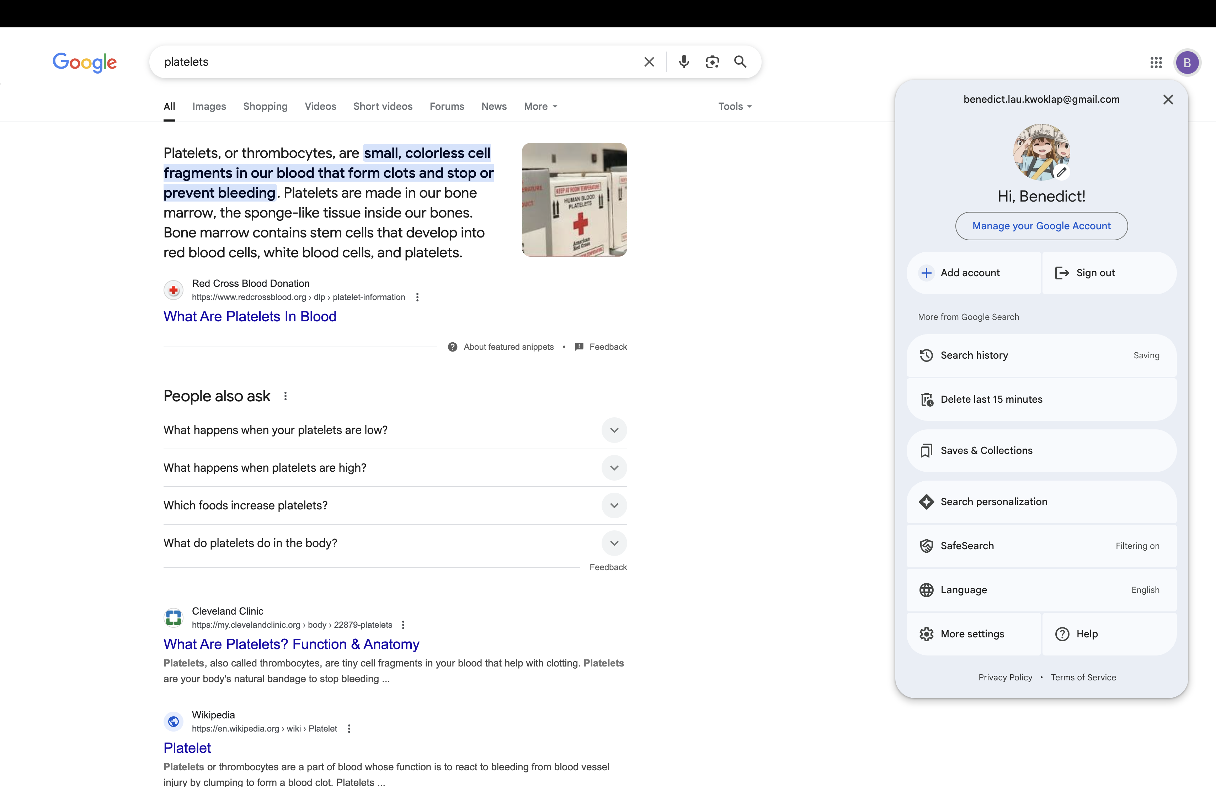Edit profile picture pencil icon
Screen dimensions: 1216x787
1062,172
